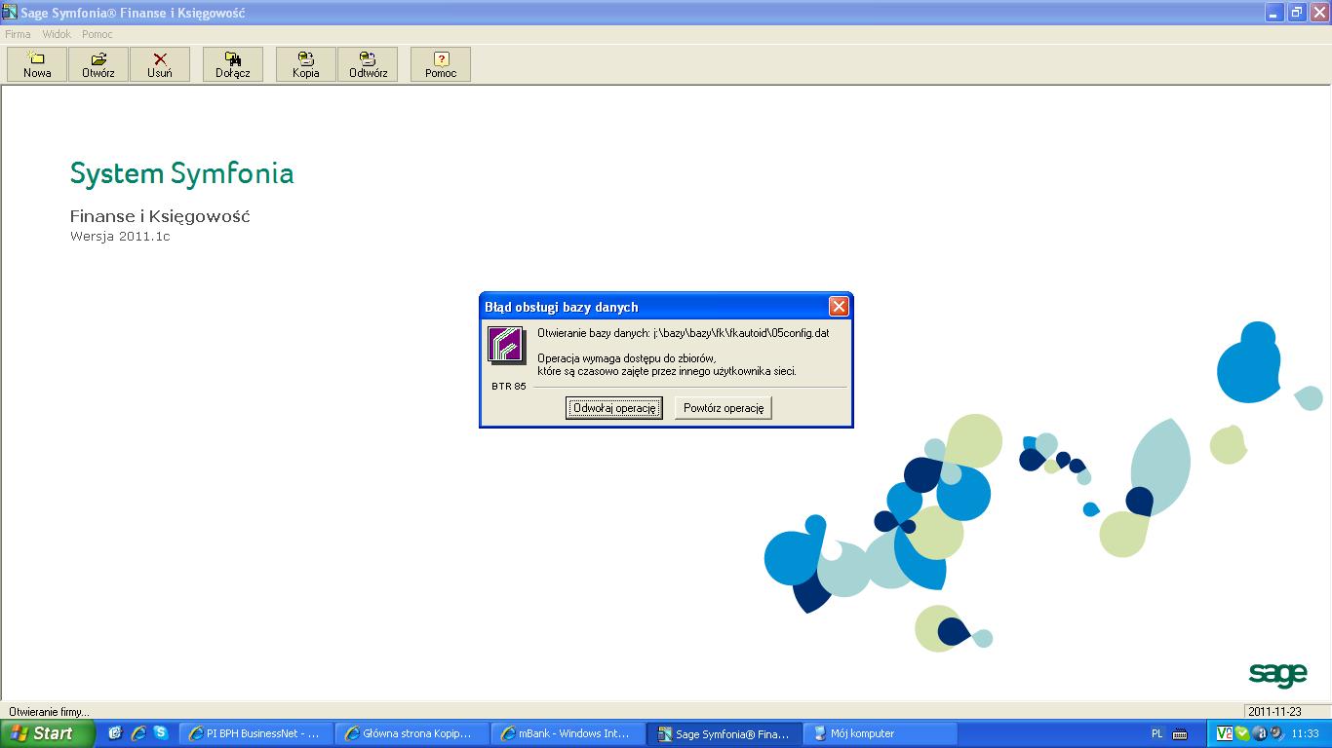This screenshot has height=748, width=1332.
Task: Click the Otwórz toolbar icon
Action: (98, 64)
